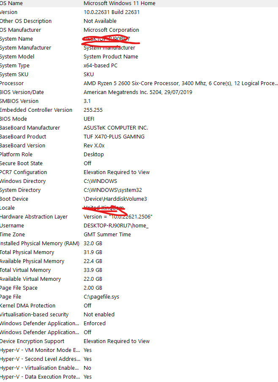This screenshot has height=382, width=278.
Task: Select the 'UEFI' BIOS mode value
Action: click(89, 119)
